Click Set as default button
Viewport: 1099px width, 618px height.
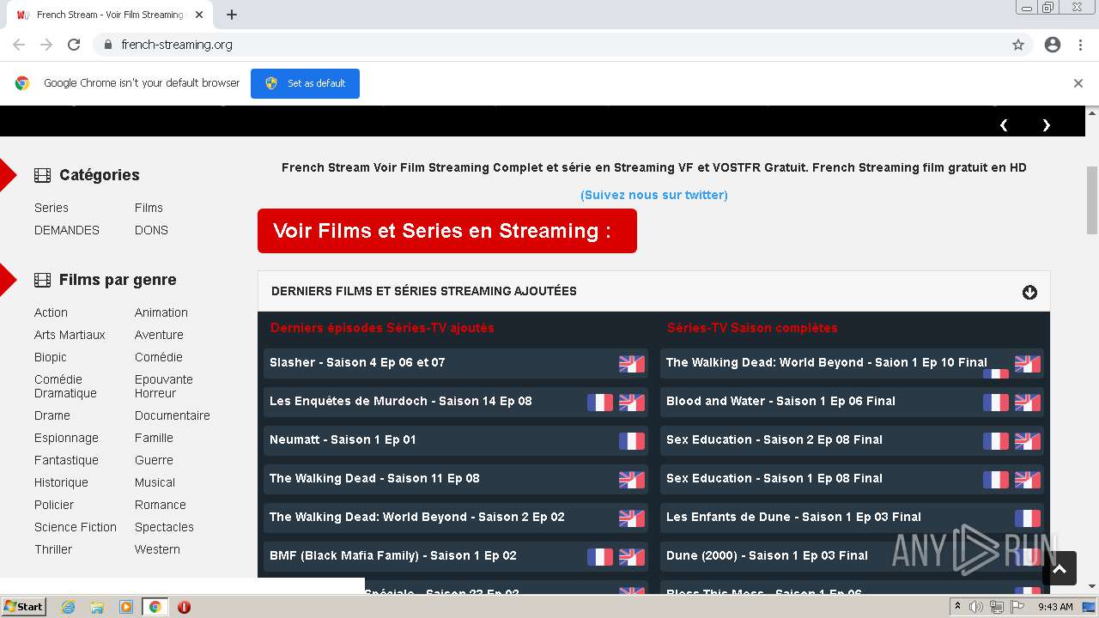coord(305,83)
